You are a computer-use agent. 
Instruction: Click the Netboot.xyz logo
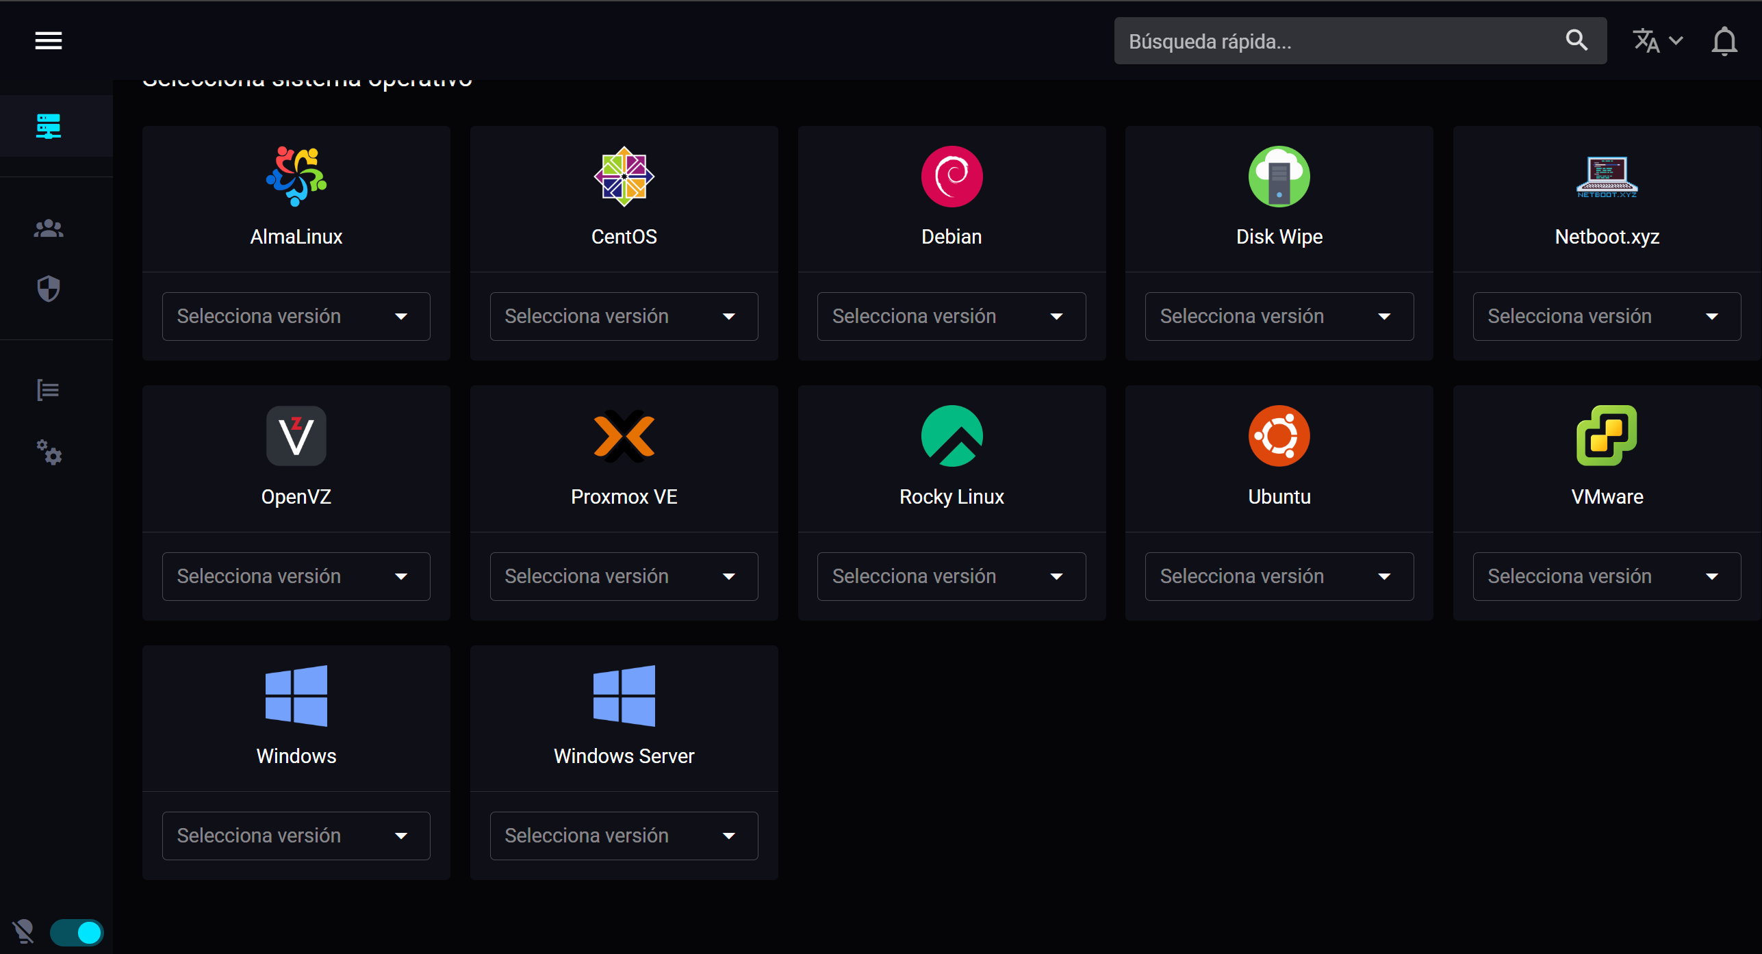(1607, 177)
